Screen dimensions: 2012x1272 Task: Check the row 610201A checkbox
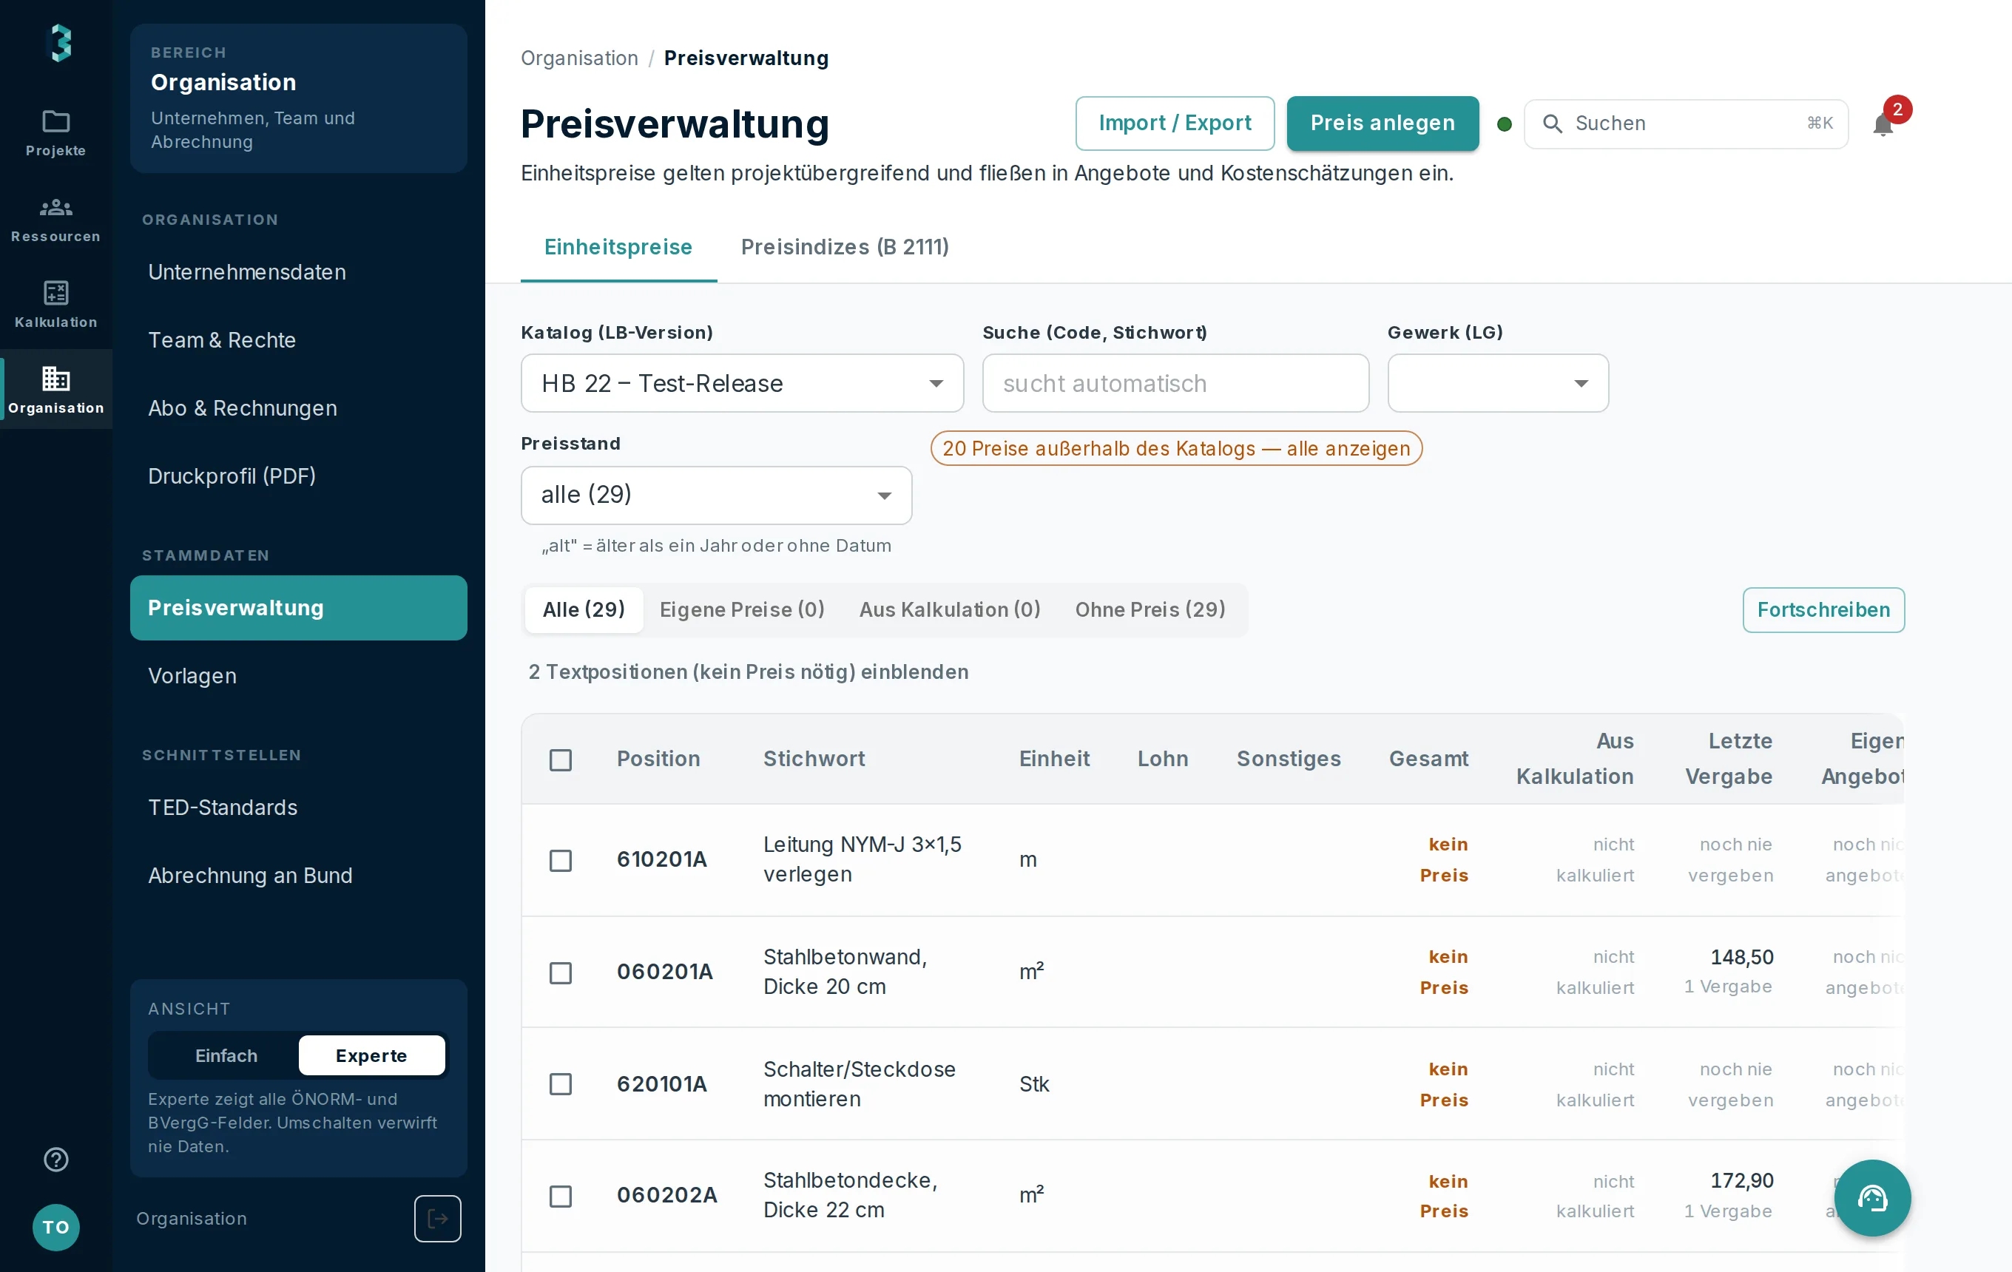pyautogui.click(x=561, y=860)
